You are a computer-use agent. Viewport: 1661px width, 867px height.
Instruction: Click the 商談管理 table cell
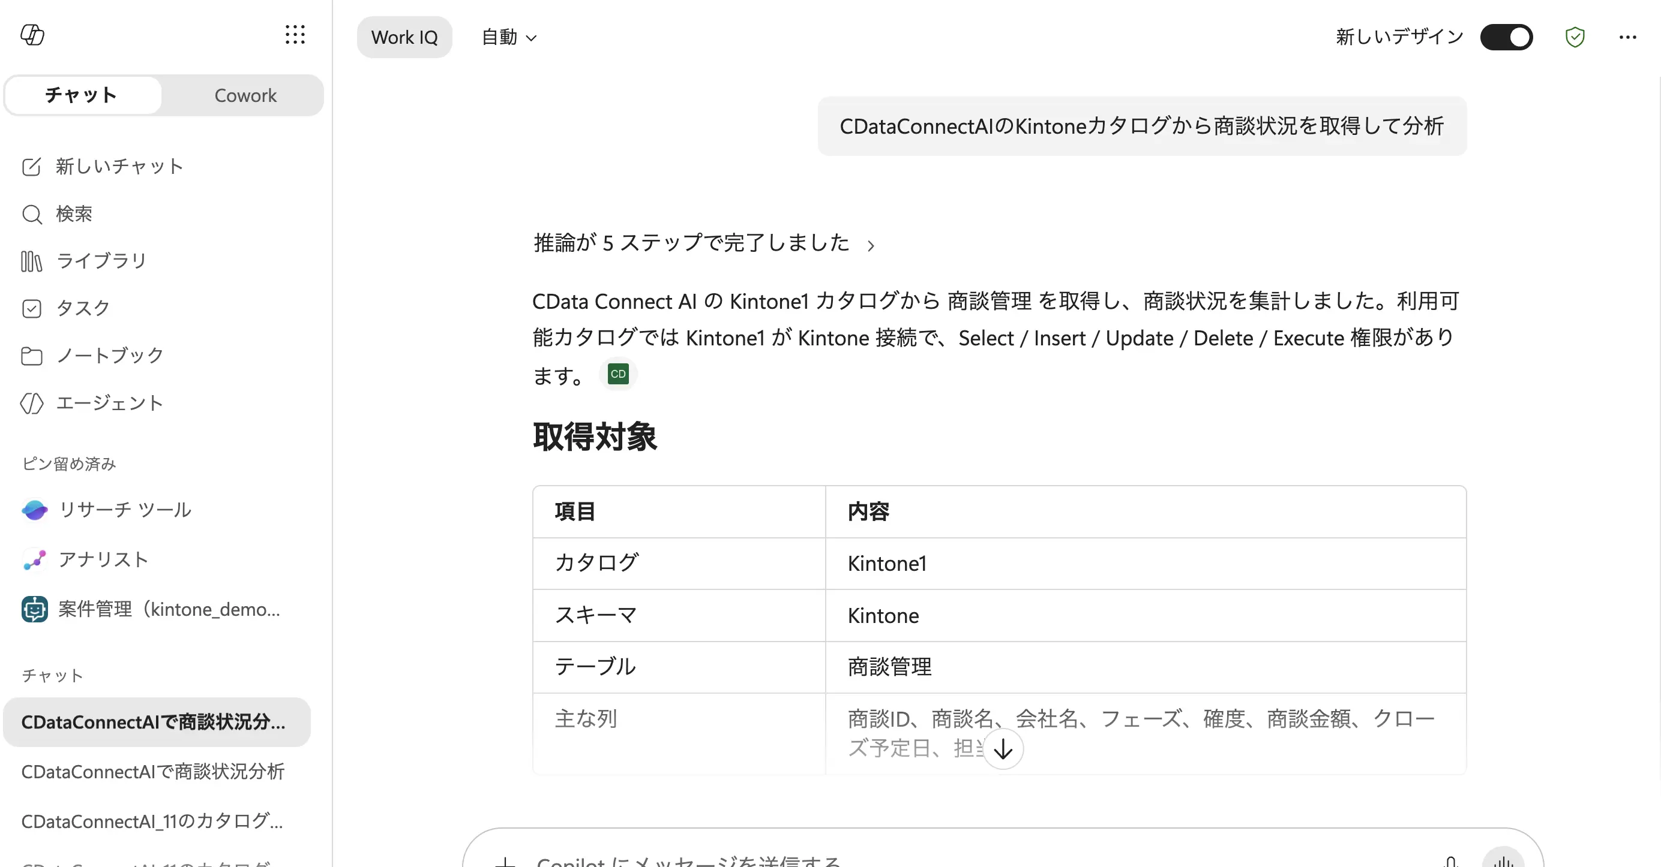[x=1145, y=667]
